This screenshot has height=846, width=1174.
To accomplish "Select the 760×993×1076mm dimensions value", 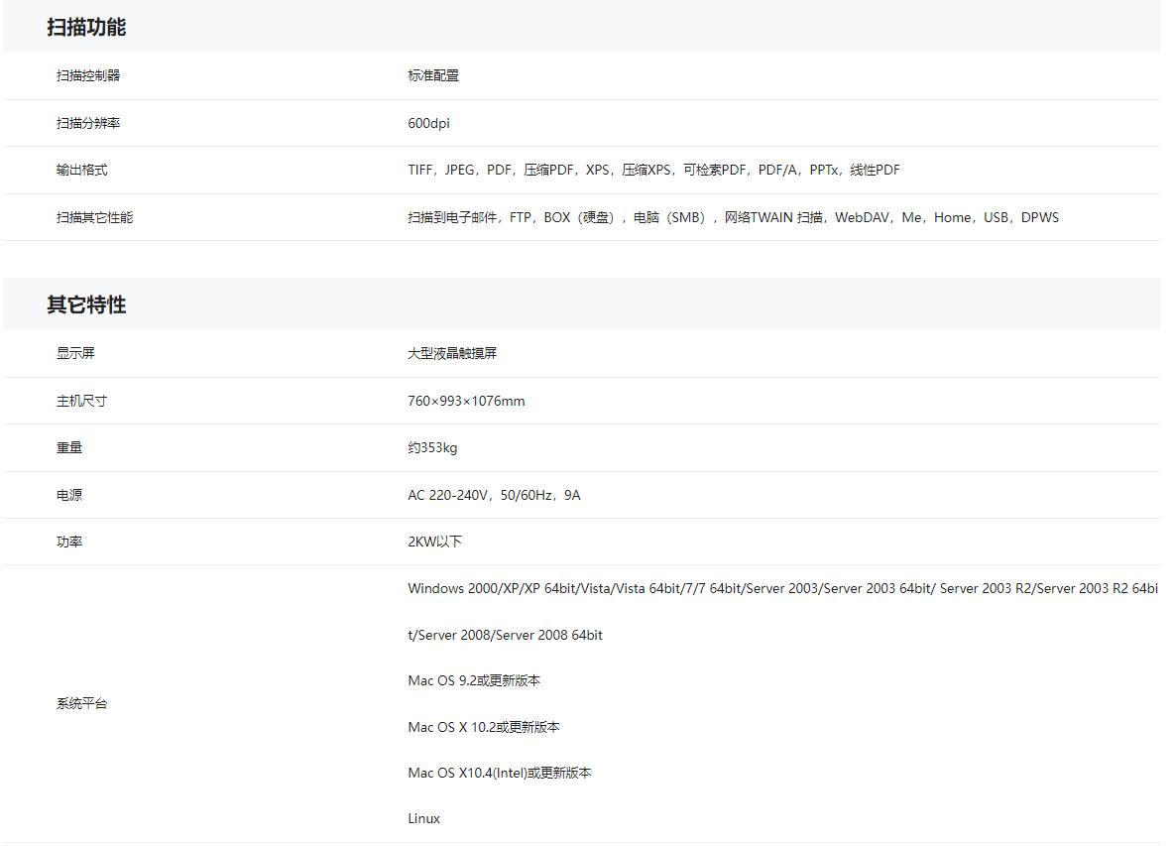I will tap(466, 401).
